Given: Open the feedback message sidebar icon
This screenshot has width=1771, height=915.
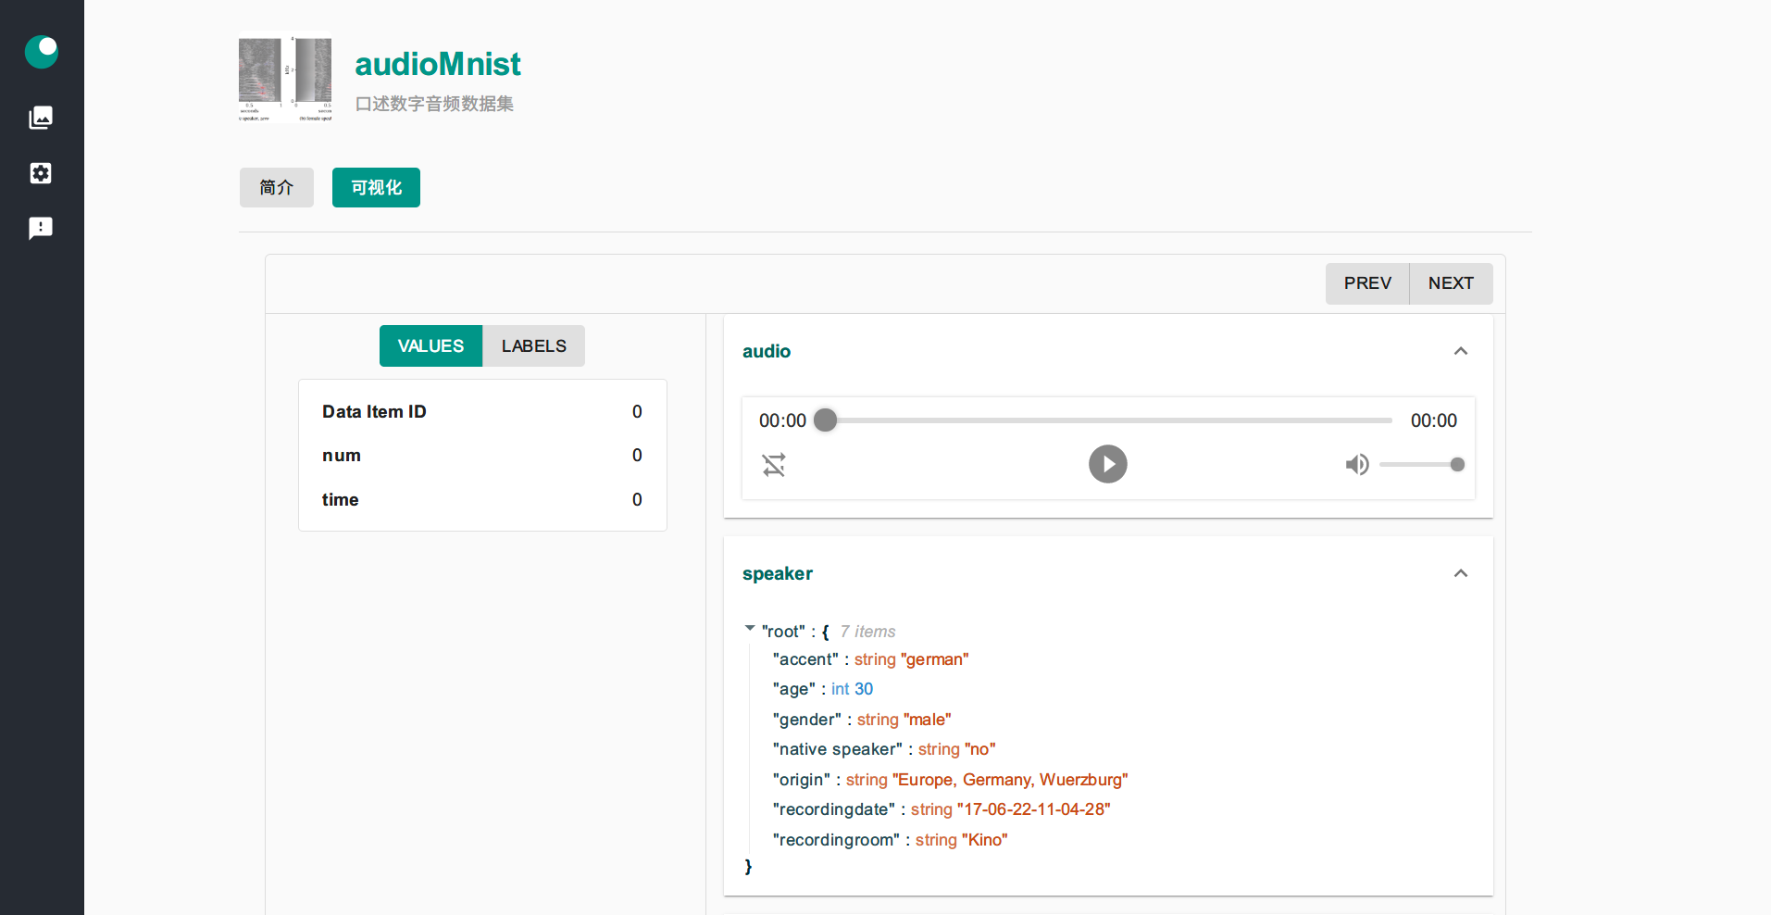Looking at the screenshot, I should [x=41, y=228].
